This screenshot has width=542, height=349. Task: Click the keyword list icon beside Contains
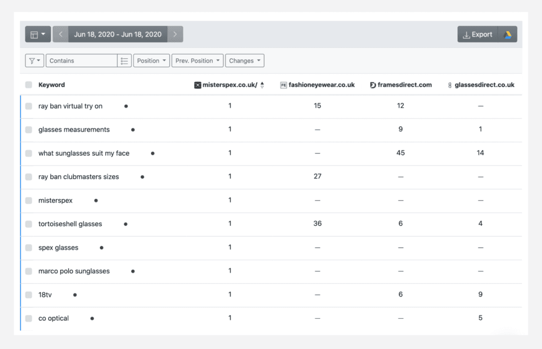coord(124,61)
